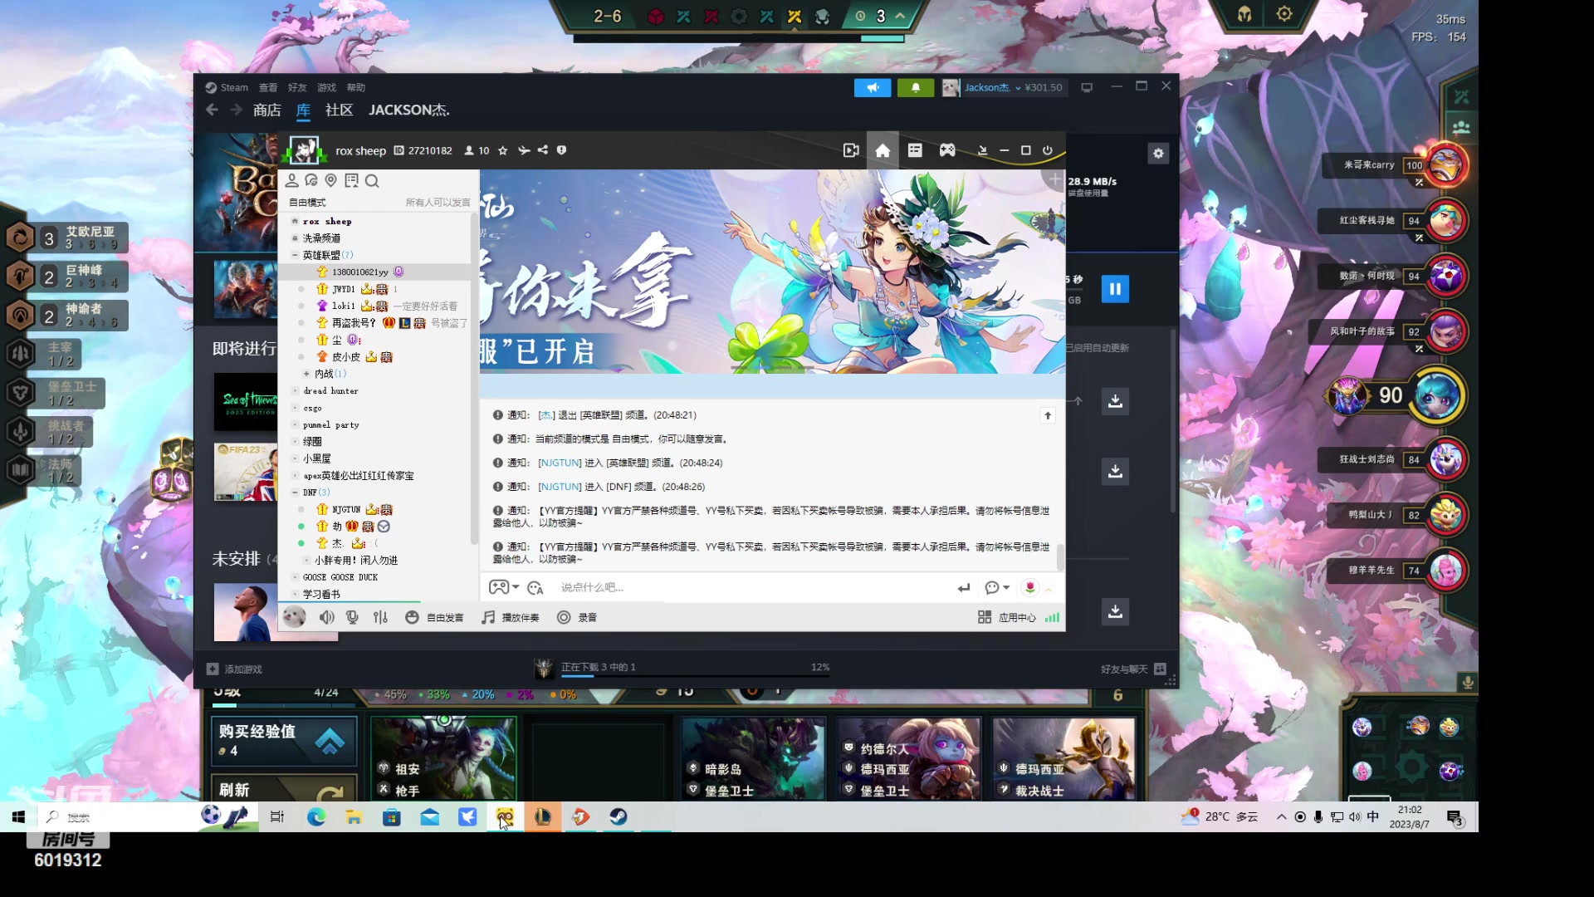Locate my position with the pin icon

coord(331,180)
